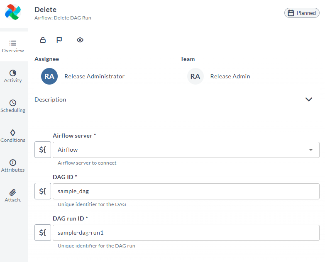Go to the Conditions tab
This screenshot has height=262, width=325.
(13, 136)
